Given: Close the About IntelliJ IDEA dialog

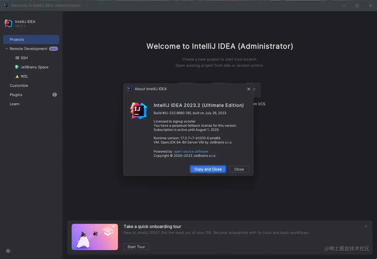Looking at the screenshot, I should (x=249, y=89).
